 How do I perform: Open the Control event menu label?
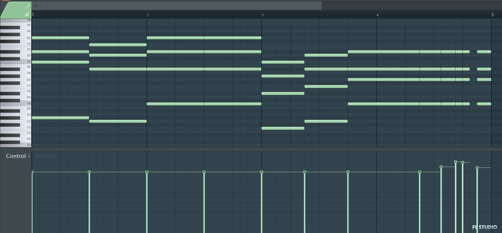click(16, 156)
